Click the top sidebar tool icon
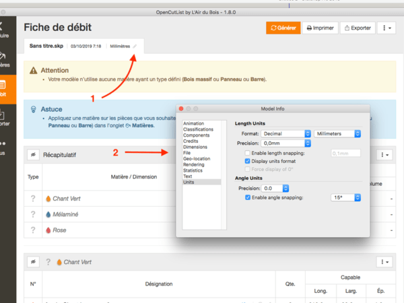This screenshot has height=303, width=404. click(x=8, y=31)
